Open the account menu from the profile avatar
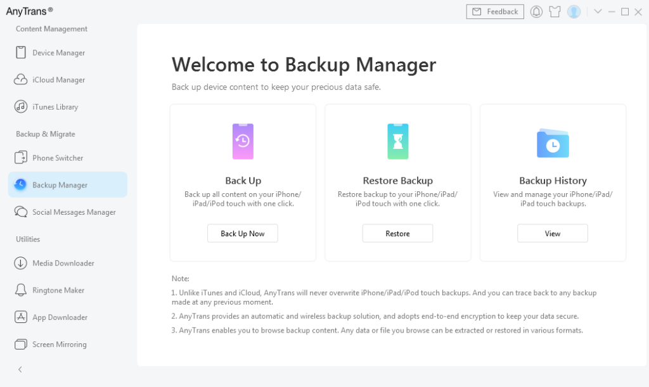649x387 pixels. [574, 11]
